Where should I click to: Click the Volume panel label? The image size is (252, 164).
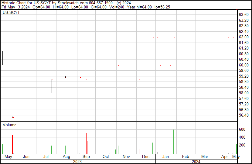tap(9, 125)
